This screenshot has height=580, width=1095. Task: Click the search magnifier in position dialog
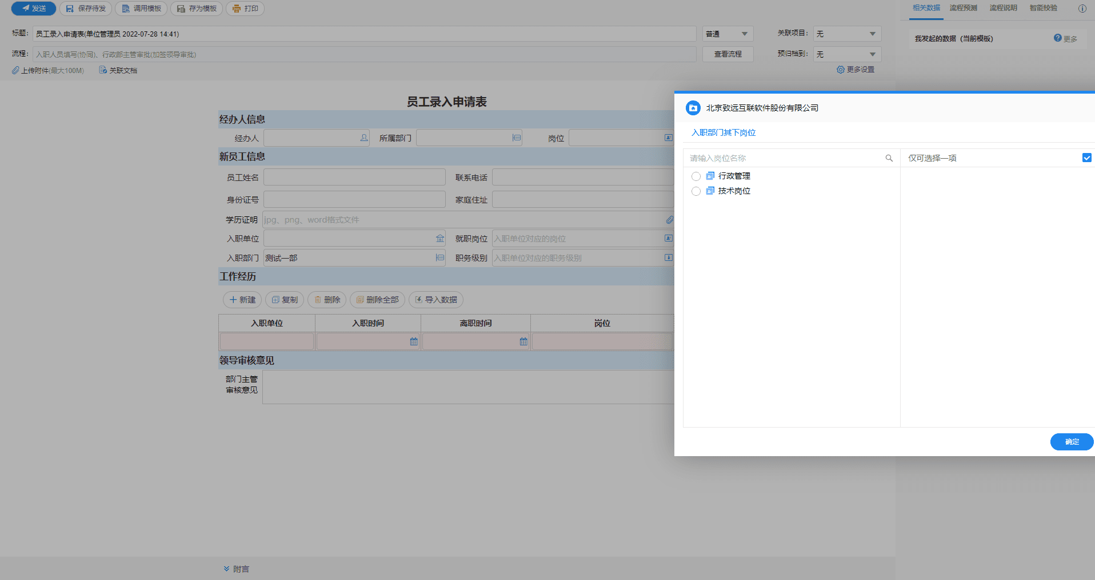[x=889, y=158]
